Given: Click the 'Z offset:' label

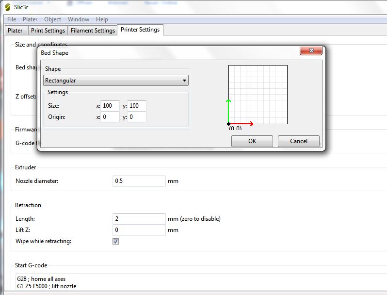Looking at the screenshot, I should [x=26, y=97].
